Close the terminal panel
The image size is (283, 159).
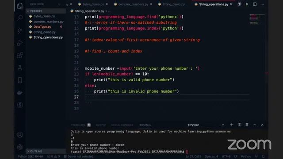pyautogui.click(x=262, y=125)
